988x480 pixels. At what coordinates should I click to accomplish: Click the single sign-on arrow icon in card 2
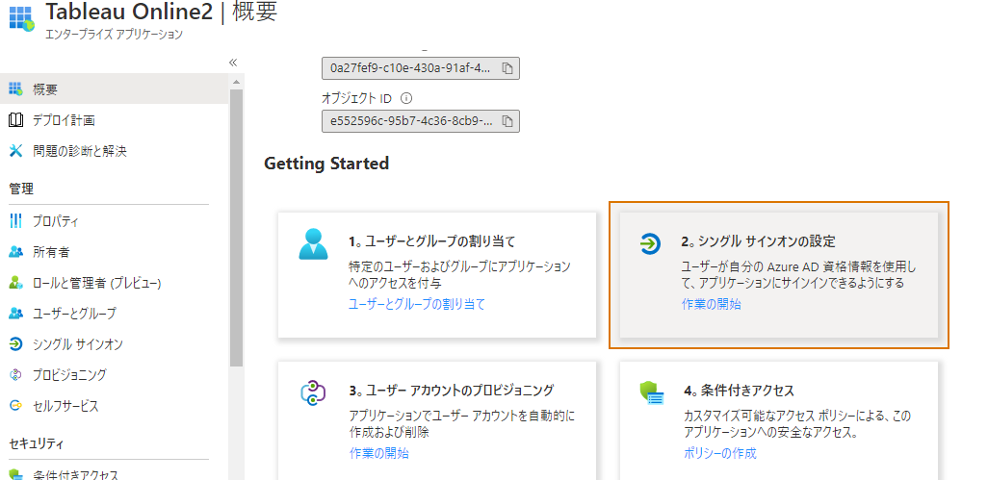pyautogui.click(x=650, y=242)
